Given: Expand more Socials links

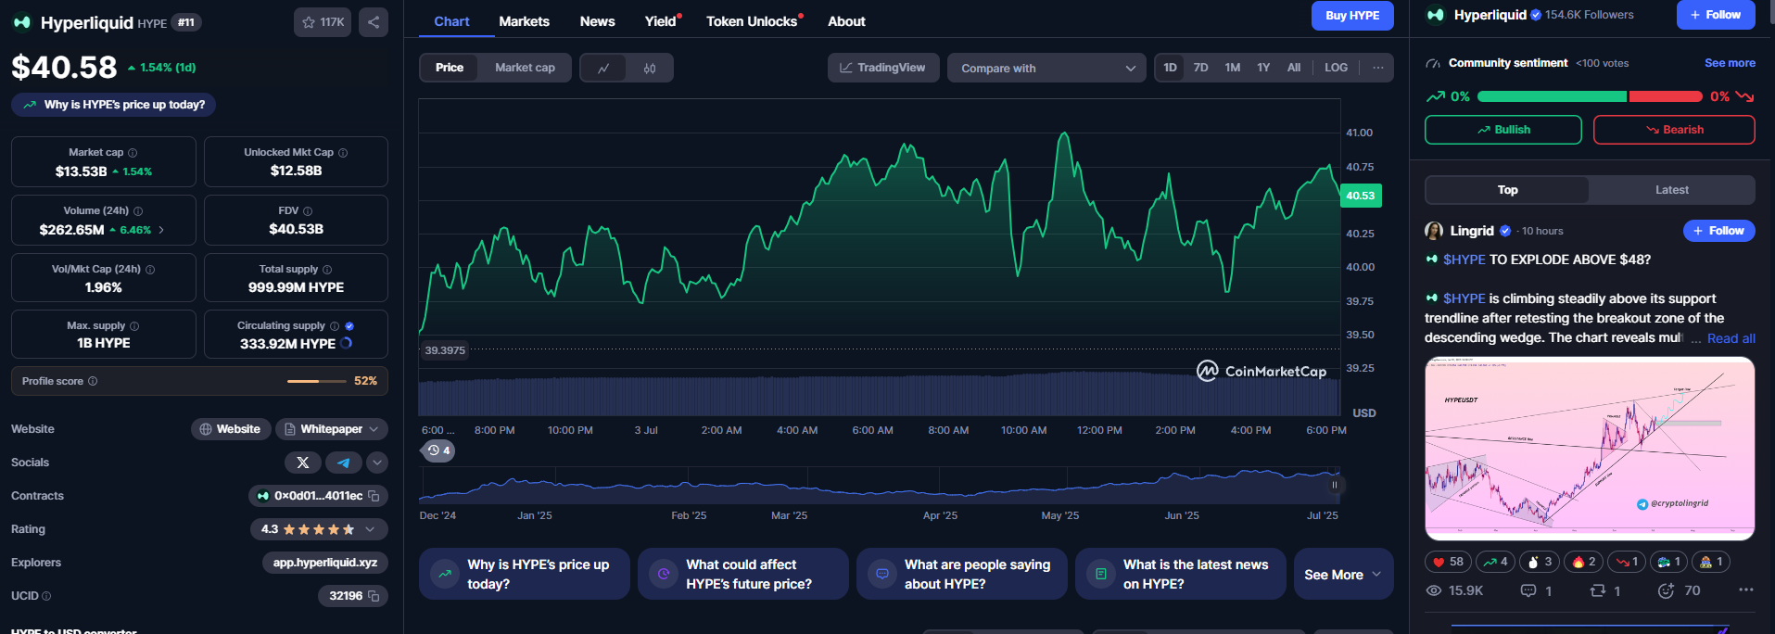Looking at the screenshot, I should [x=377, y=463].
